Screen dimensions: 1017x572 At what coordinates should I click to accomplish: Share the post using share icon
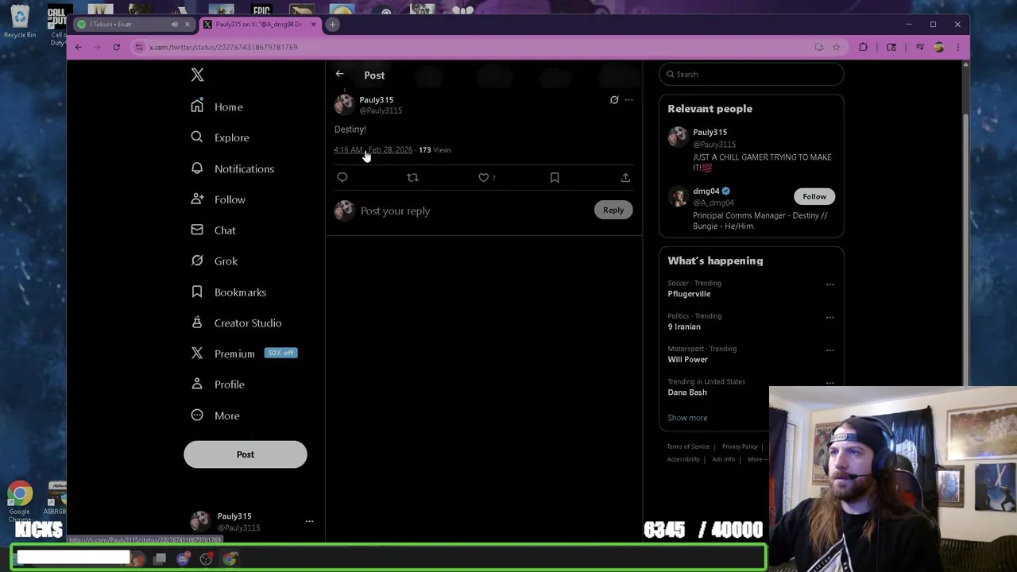[x=625, y=177]
